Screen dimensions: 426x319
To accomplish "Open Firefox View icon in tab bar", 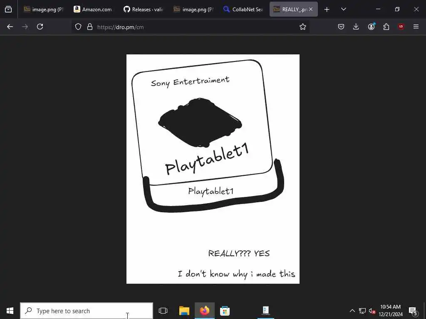I will click(8, 9).
